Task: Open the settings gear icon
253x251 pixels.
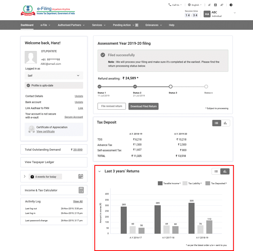Action: [x=231, y=5]
